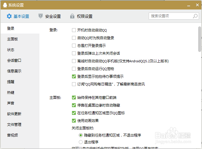Open 音视频 in the sidebar
The image size is (202, 149).
pos(20,135)
